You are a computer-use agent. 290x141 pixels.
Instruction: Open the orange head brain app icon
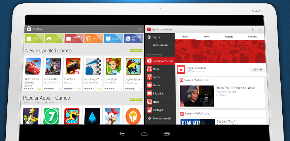pyautogui.click(x=133, y=116)
